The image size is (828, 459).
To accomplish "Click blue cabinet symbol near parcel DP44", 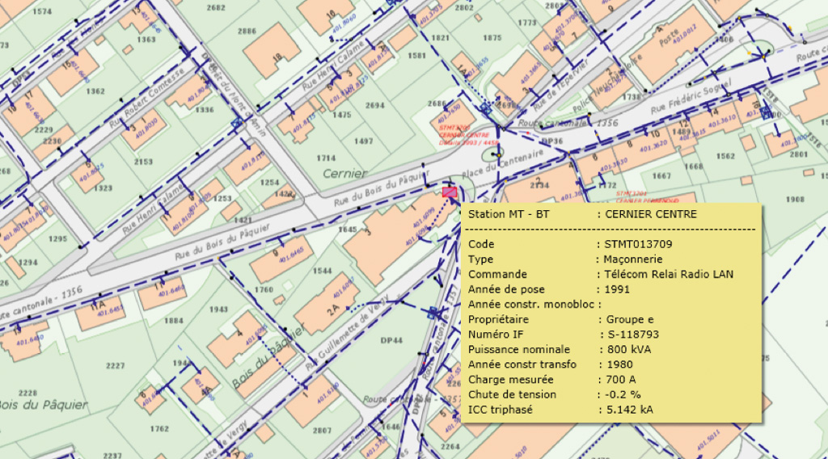I will coord(433,313).
